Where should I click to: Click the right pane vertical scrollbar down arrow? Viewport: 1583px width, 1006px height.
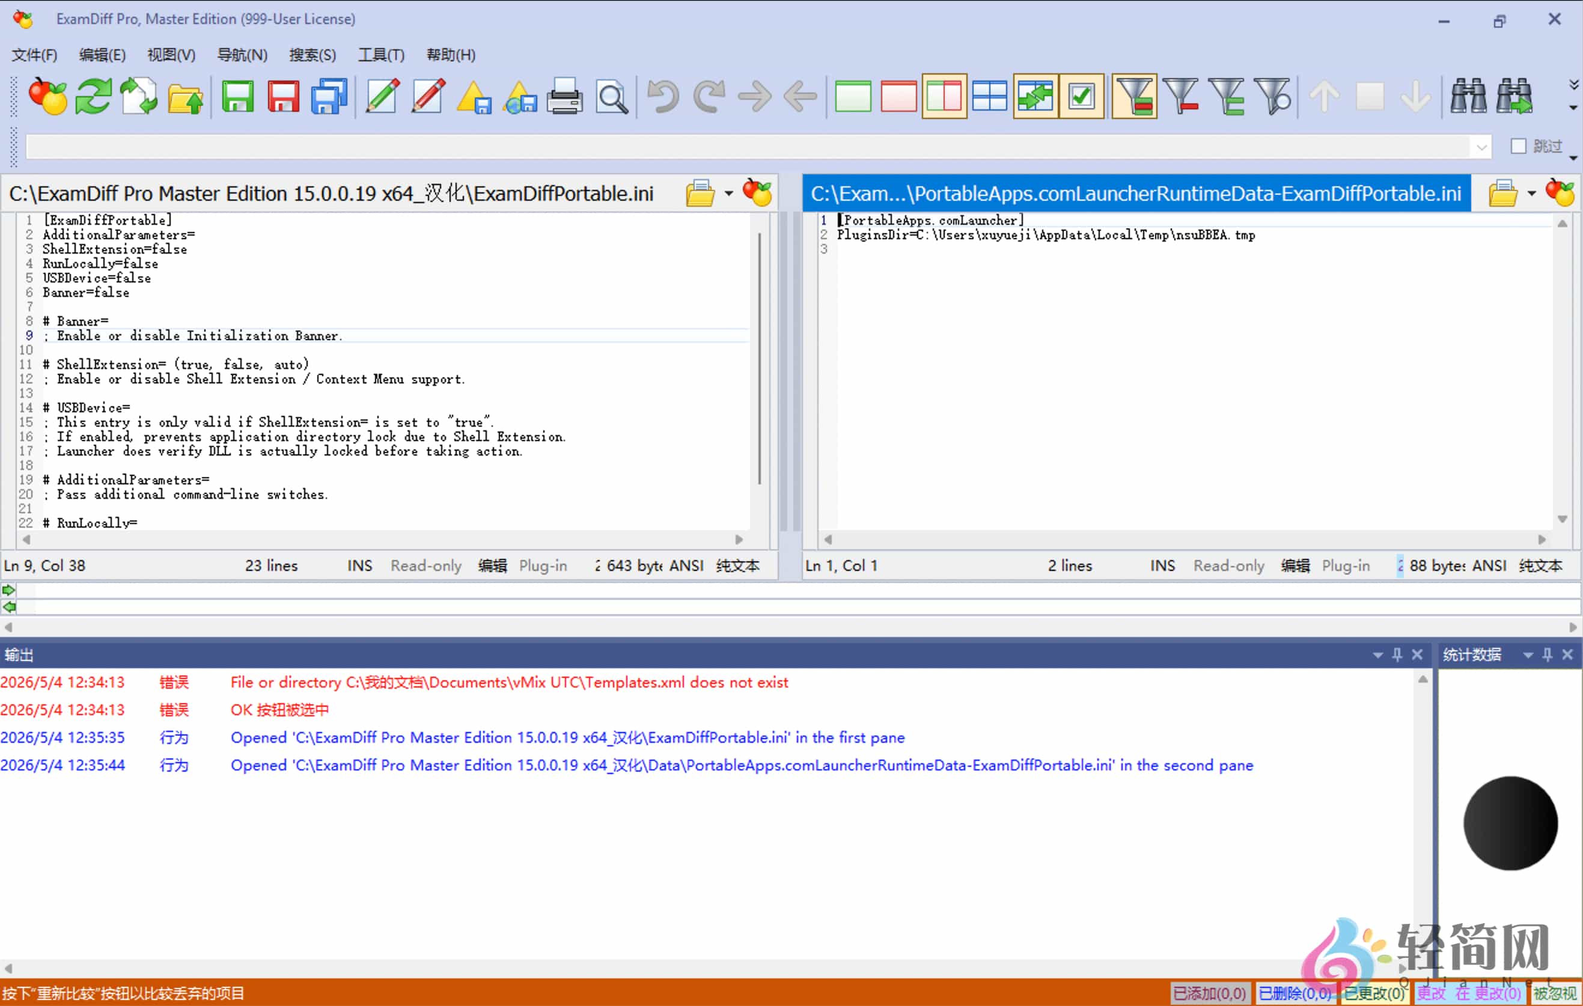pyautogui.click(x=1562, y=519)
